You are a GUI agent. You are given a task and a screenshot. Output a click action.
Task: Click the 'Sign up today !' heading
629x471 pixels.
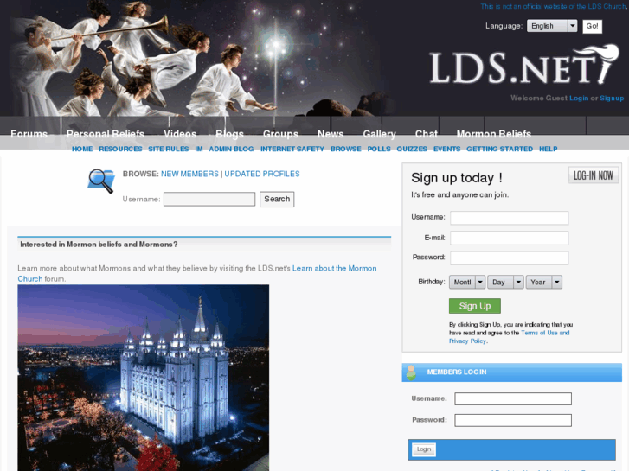(457, 178)
